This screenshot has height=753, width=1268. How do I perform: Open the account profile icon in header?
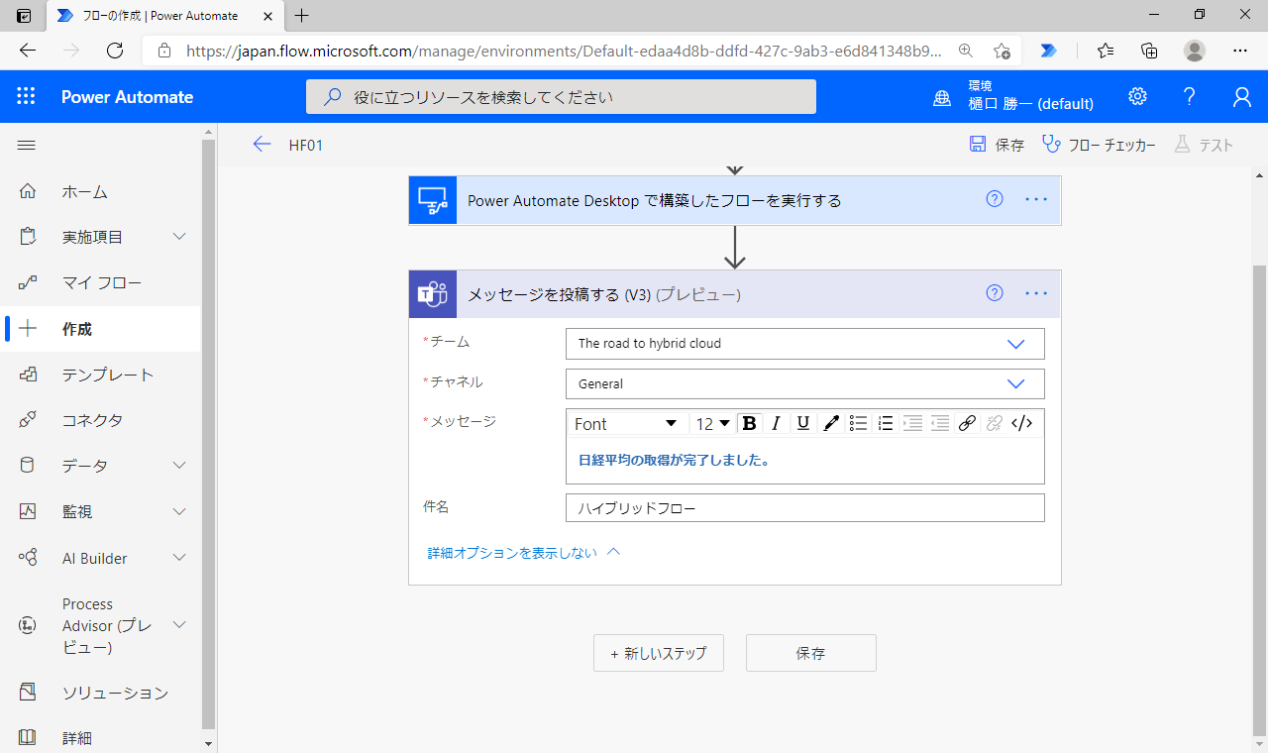(x=1241, y=96)
